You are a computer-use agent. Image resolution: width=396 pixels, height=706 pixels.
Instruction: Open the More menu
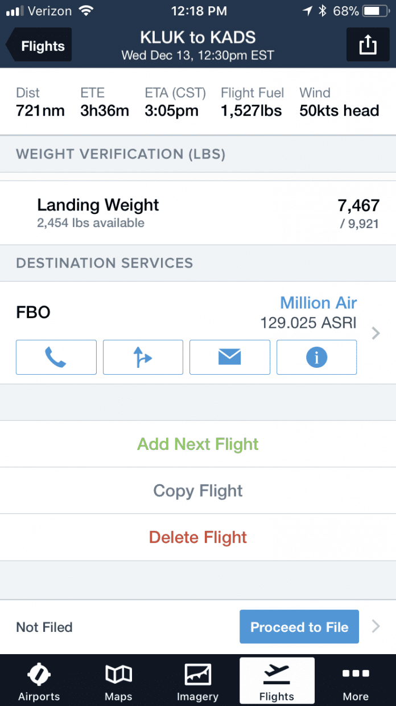356,681
